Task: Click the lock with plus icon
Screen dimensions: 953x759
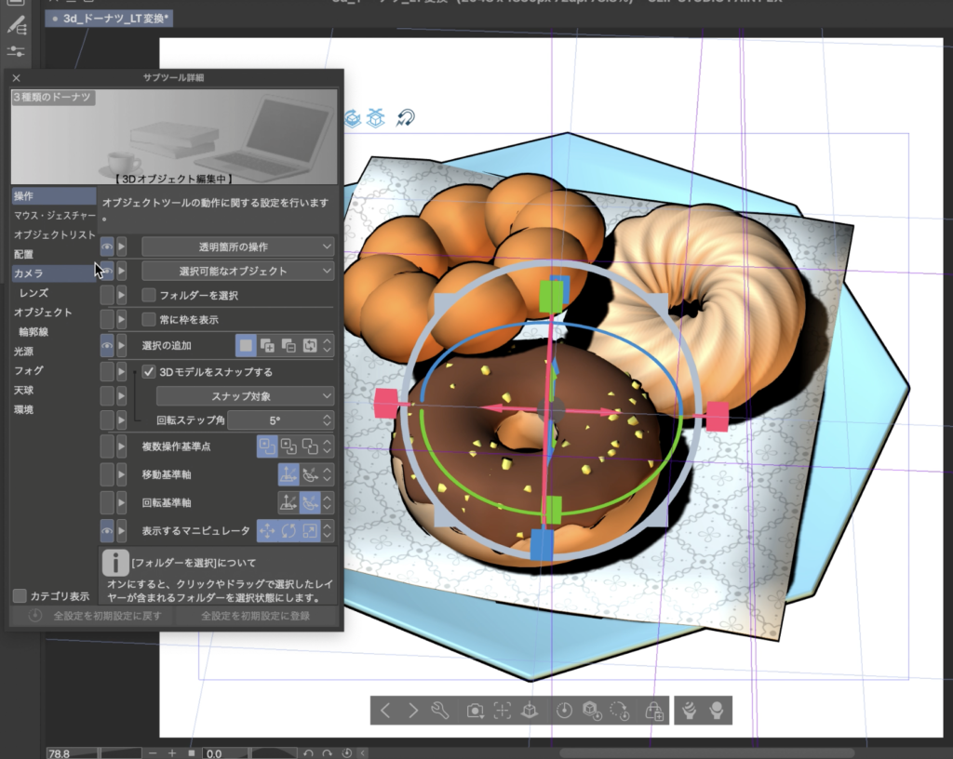Action: tap(653, 711)
